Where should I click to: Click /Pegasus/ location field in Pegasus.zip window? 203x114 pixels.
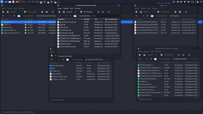182,16
